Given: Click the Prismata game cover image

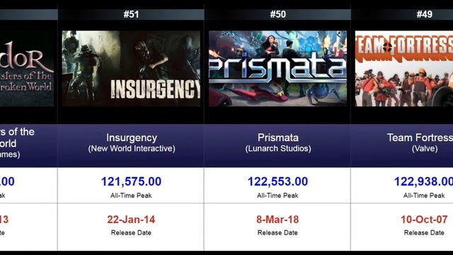Looking at the screenshot, I should (277, 69).
